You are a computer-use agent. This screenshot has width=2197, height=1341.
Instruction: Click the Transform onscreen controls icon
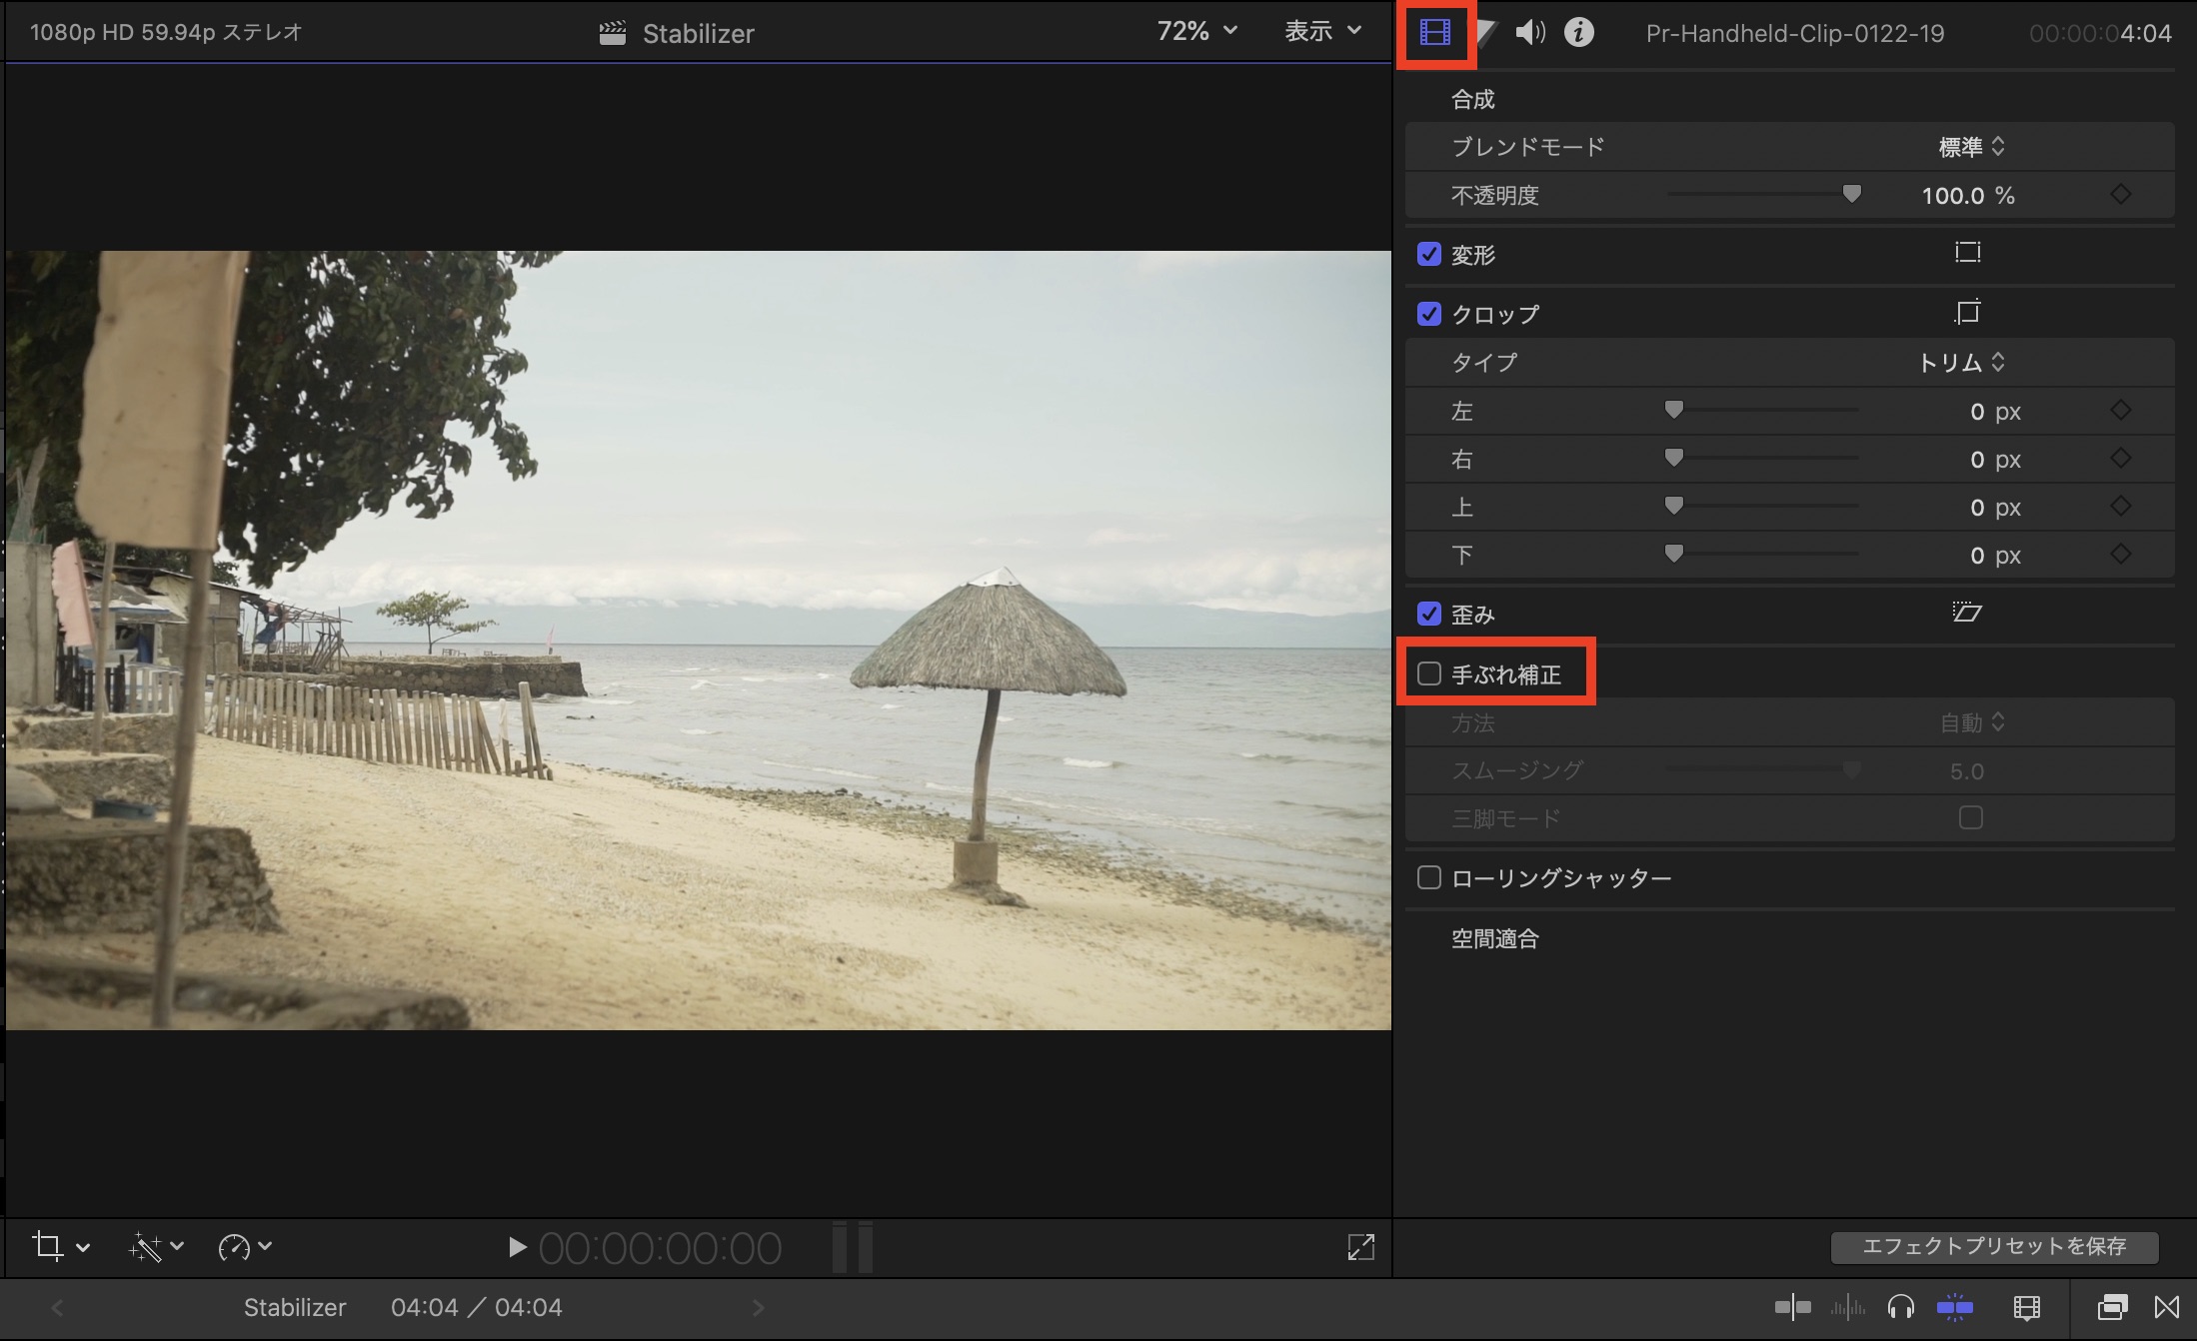pos(1967,253)
